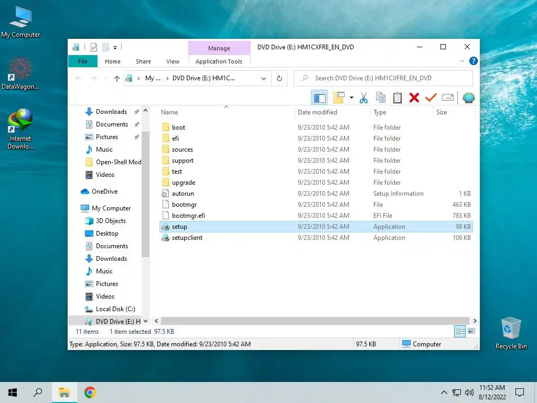Sort by the Name column header
The height and width of the screenshot is (403, 537).
pos(226,112)
